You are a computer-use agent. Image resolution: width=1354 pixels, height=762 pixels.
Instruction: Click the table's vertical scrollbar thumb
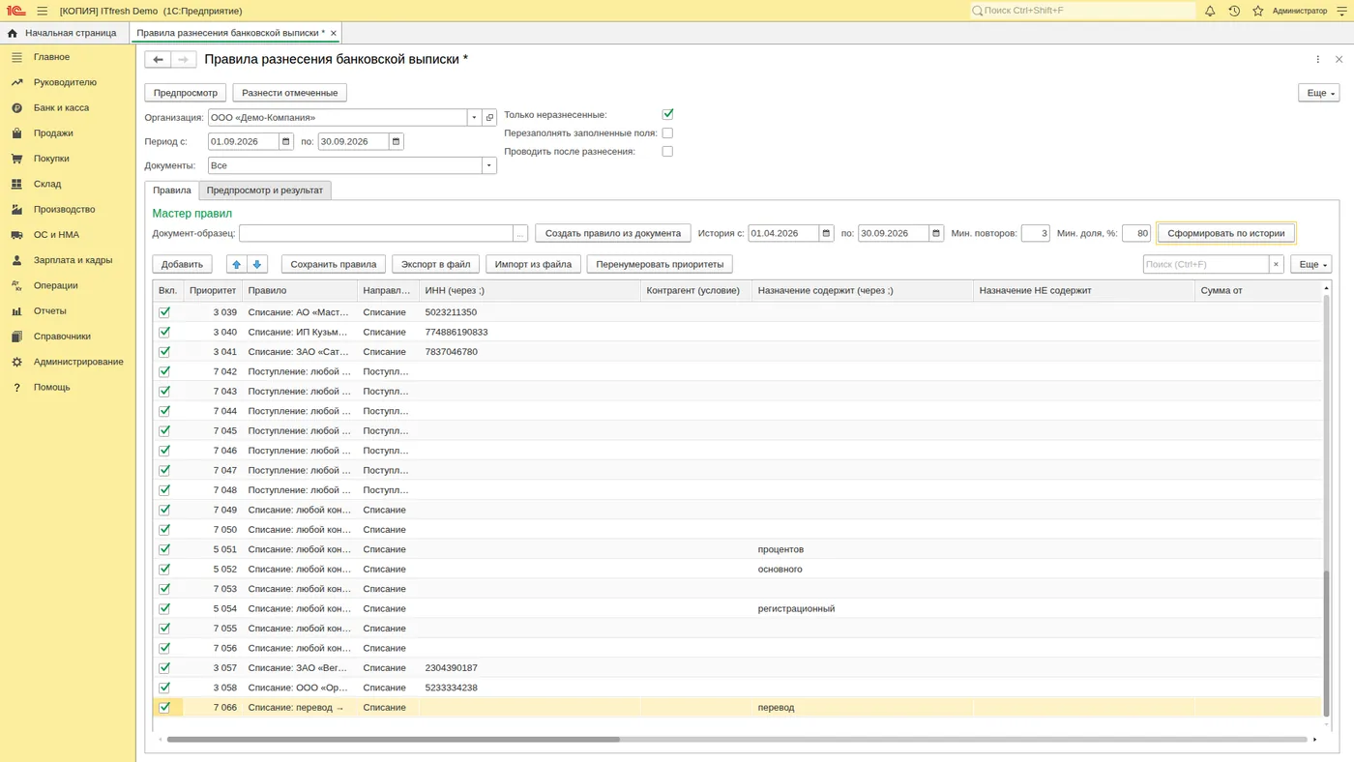pyautogui.click(x=1326, y=643)
